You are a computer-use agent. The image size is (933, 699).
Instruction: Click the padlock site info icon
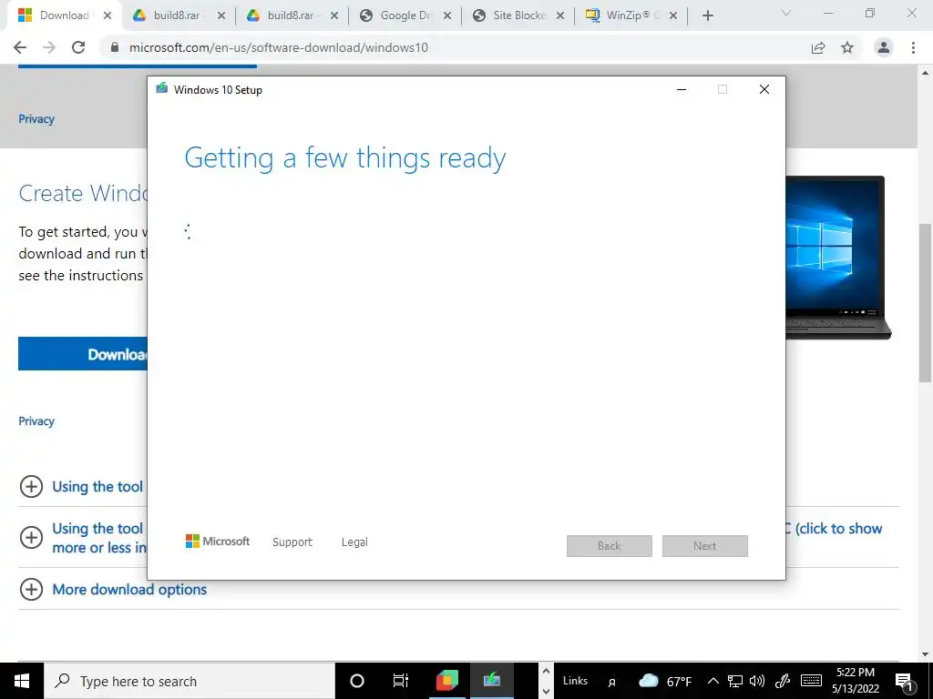pos(115,47)
